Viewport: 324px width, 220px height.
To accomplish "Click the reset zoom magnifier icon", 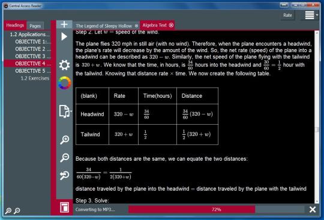I will click(64, 176).
